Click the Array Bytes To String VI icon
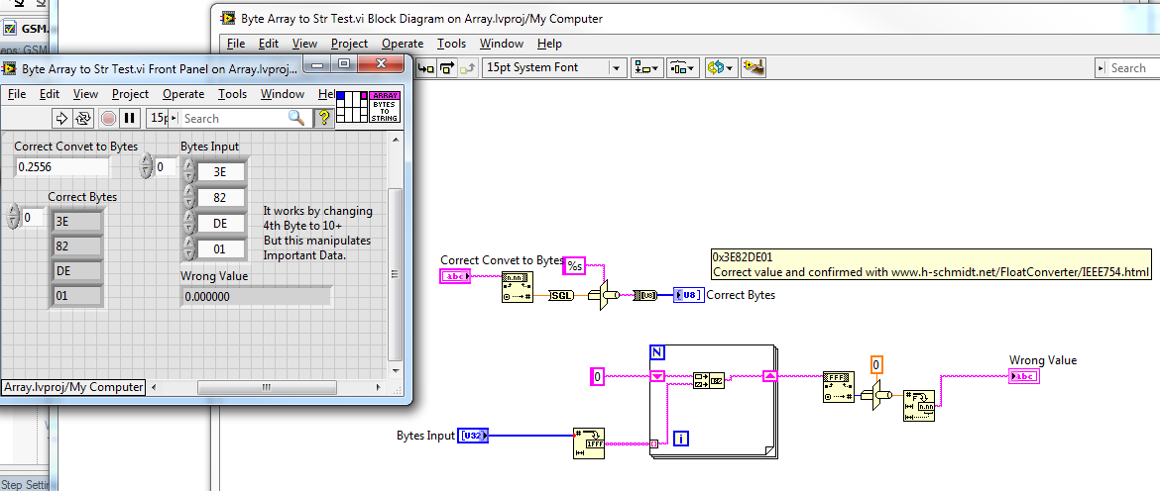1160x491 pixels. pyautogui.click(x=385, y=107)
